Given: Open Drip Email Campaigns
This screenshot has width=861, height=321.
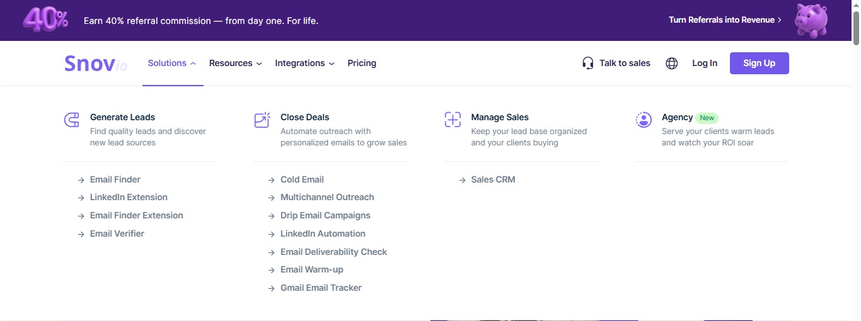Looking at the screenshot, I should pyautogui.click(x=325, y=215).
